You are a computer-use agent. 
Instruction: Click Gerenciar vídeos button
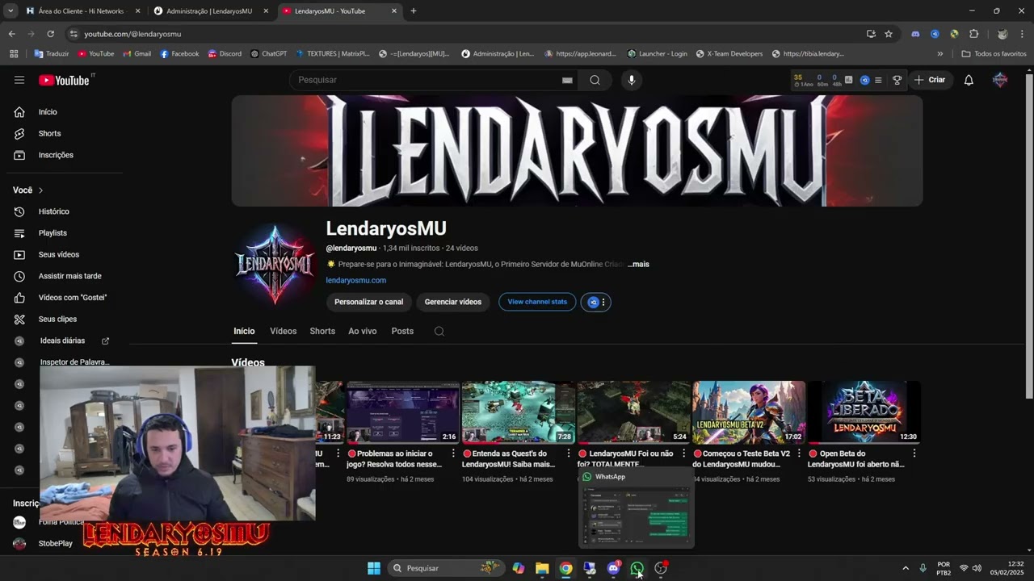click(453, 302)
